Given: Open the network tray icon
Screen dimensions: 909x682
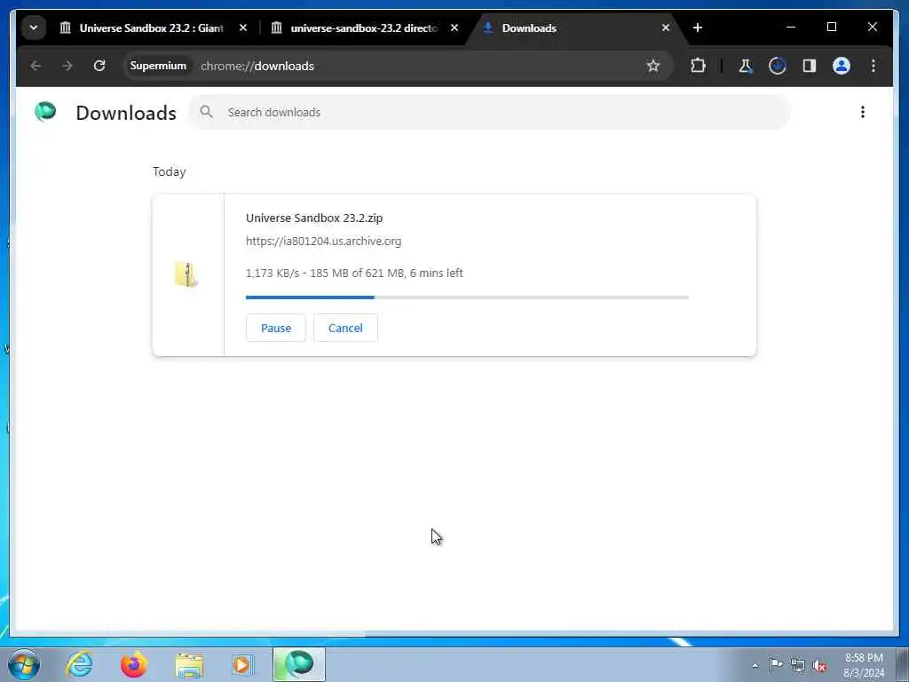Looking at the screenshot, I should click(x=798, y=665).
